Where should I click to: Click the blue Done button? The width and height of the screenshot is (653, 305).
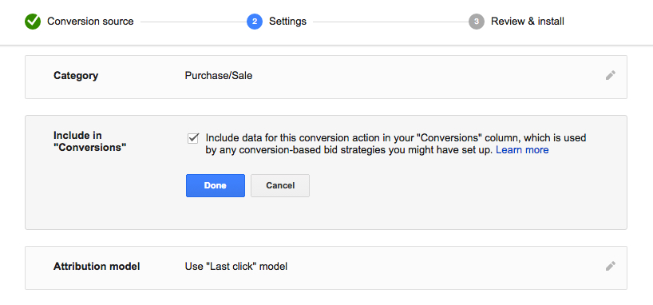click(x=216, y=185)
